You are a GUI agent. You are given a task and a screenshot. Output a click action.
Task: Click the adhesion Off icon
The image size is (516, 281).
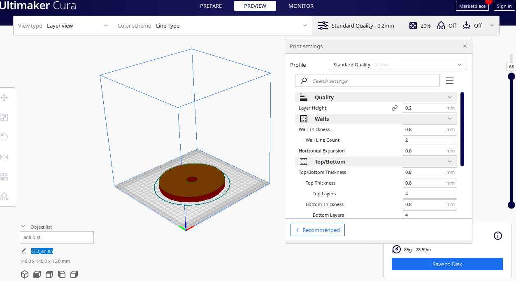(x=467, y=26)
